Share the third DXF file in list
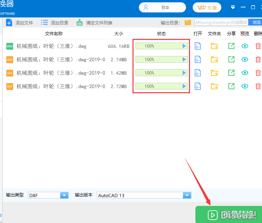This screenshot has height=223, width=262. click(231, 73)
